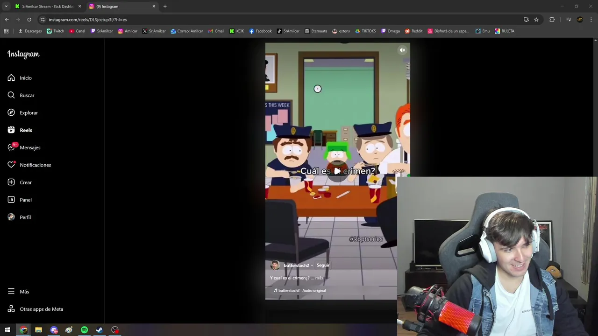Open the Reddit bookmark
Image resolution: width=598 pixels, height=336 pixels.
point(414,31)
